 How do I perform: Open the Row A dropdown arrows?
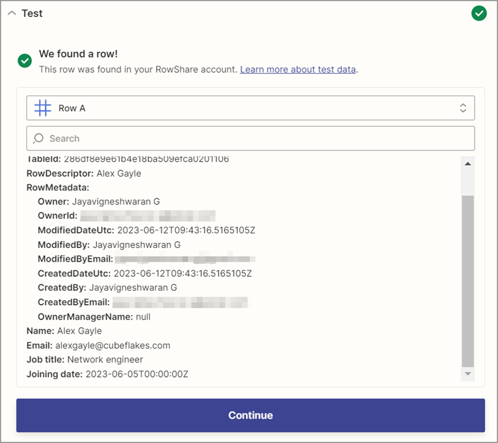[x=463, y=108]
